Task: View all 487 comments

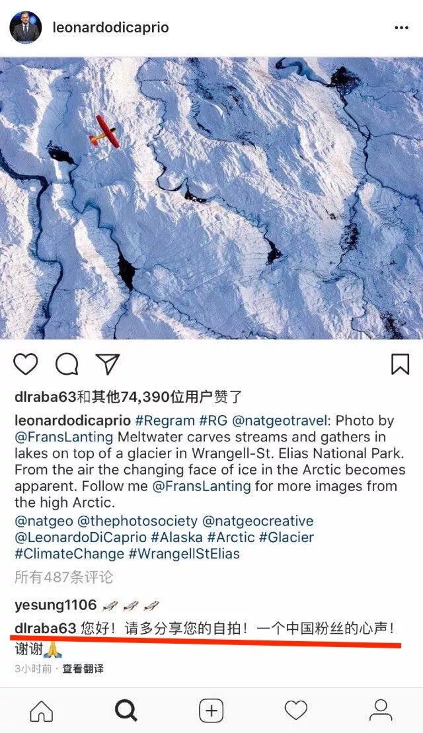Action: click(x=63, y=577)
